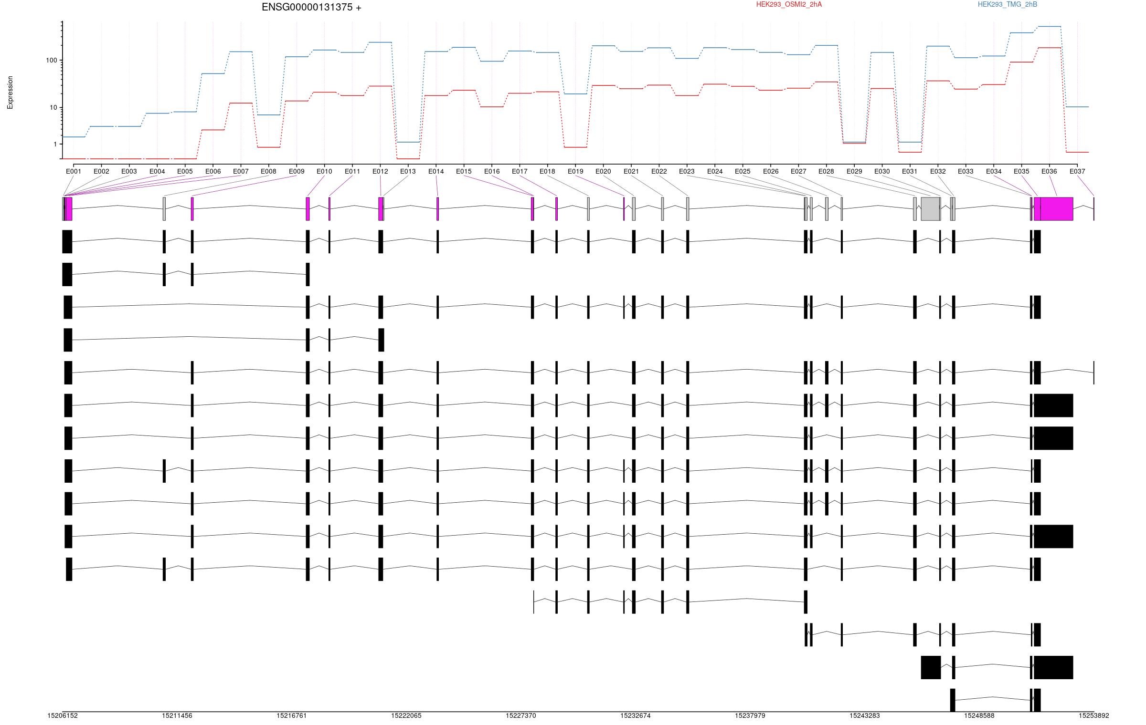Click exon label E034
Screen dimensions: 1146x725
[x=994, y=171]
